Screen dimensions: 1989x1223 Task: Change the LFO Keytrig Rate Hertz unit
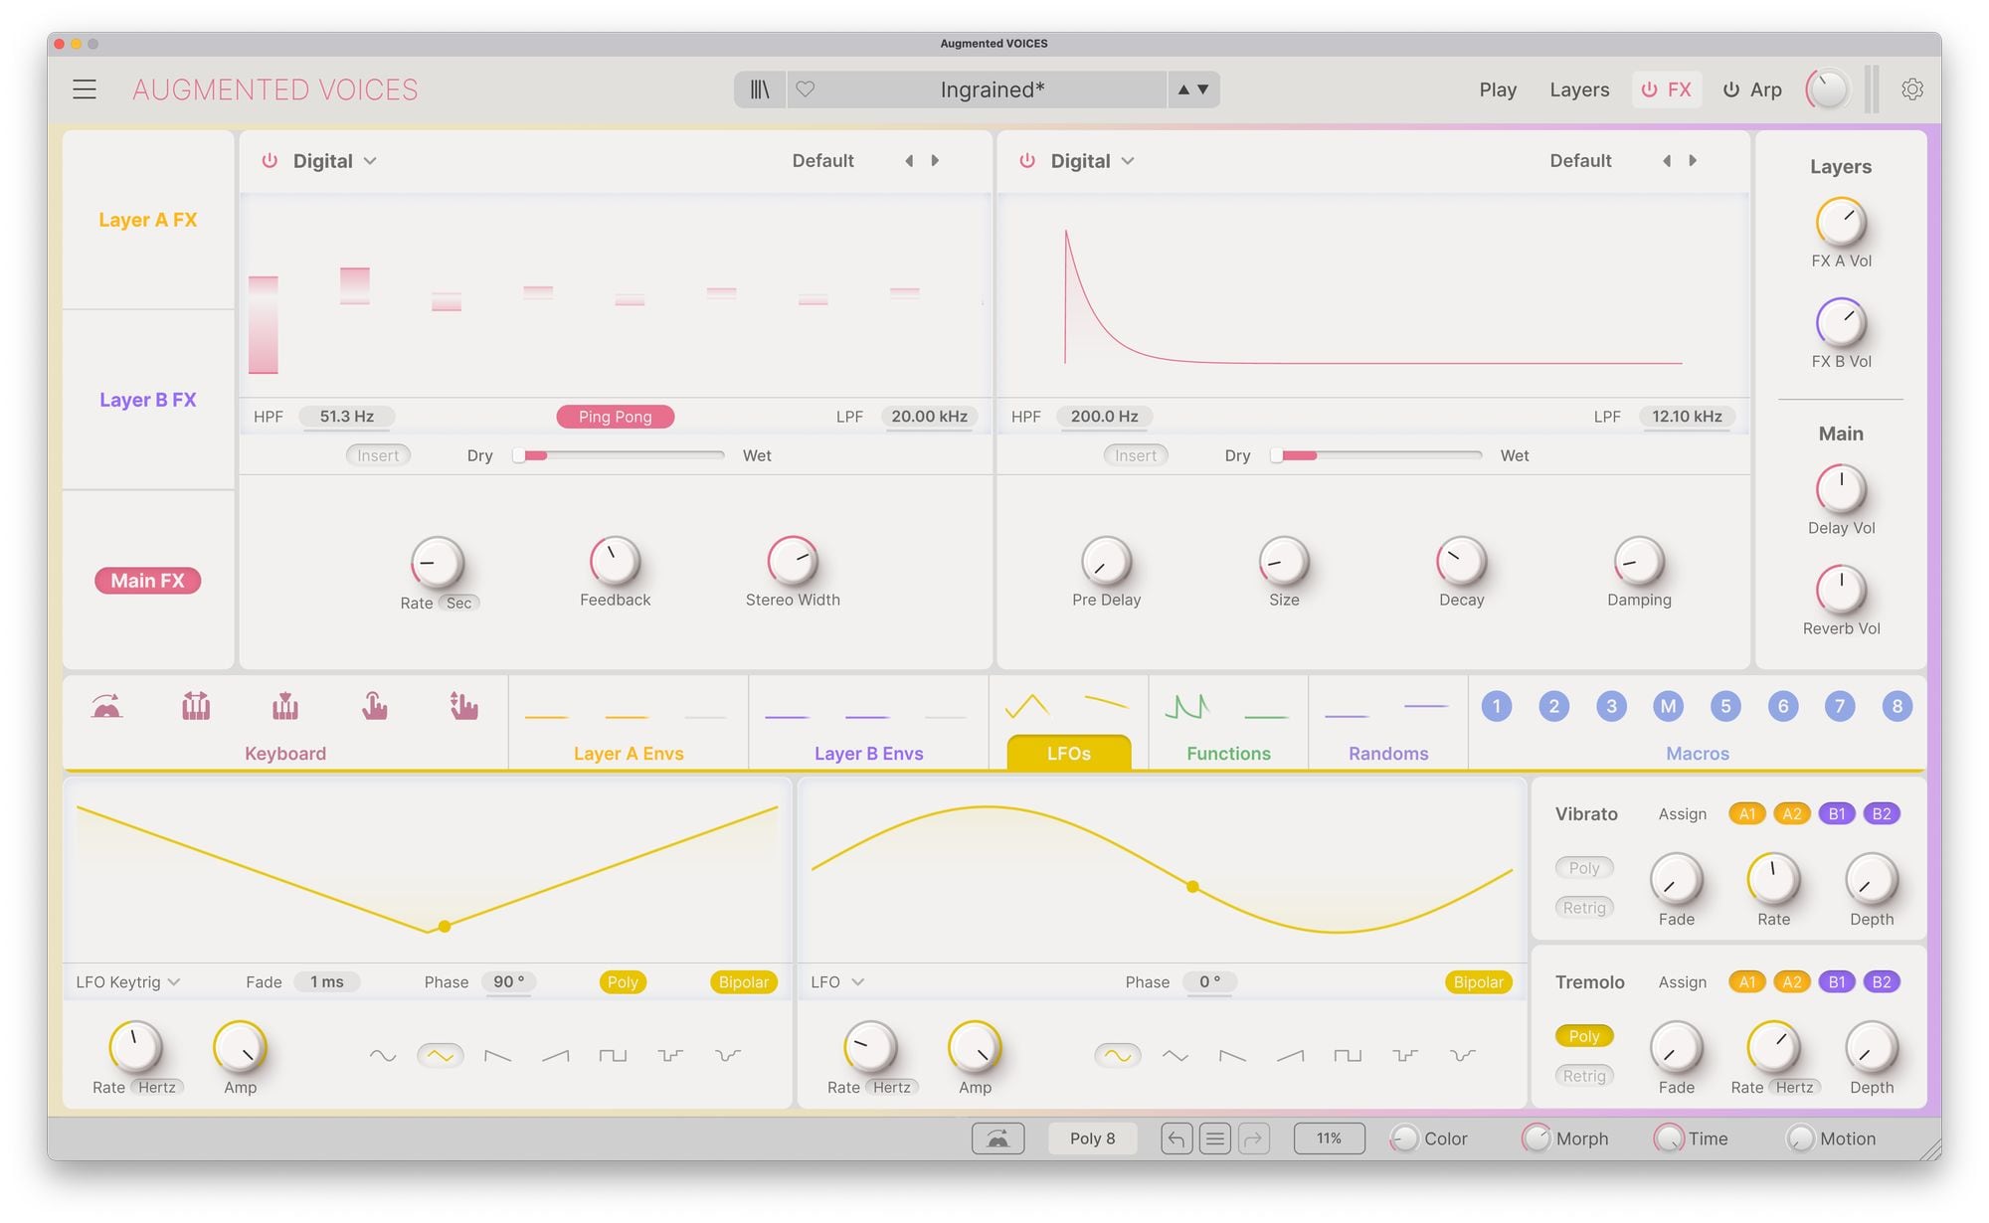[157, 1088]
